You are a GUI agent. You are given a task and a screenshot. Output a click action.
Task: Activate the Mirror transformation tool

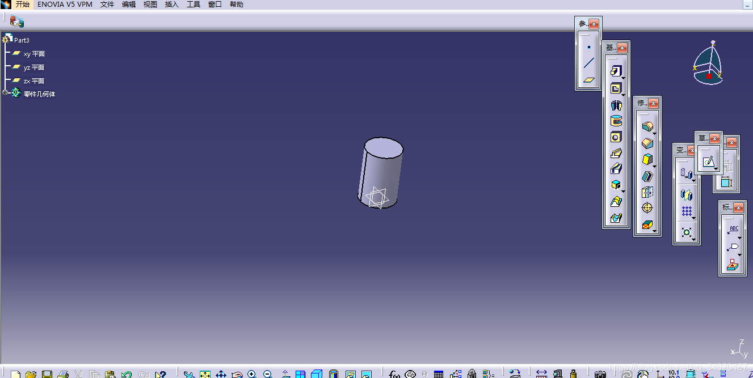pyautogui.click(x=687, y=195)
